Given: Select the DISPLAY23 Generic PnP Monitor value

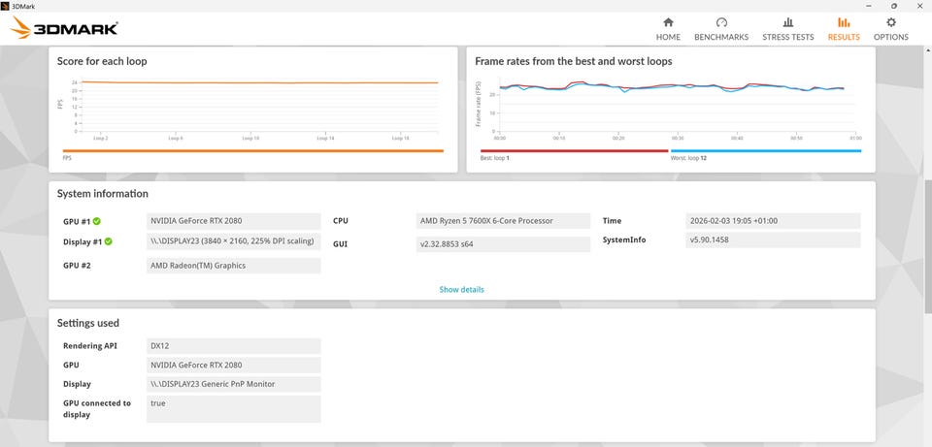Looking at the screenshot, I should (234, 384).
